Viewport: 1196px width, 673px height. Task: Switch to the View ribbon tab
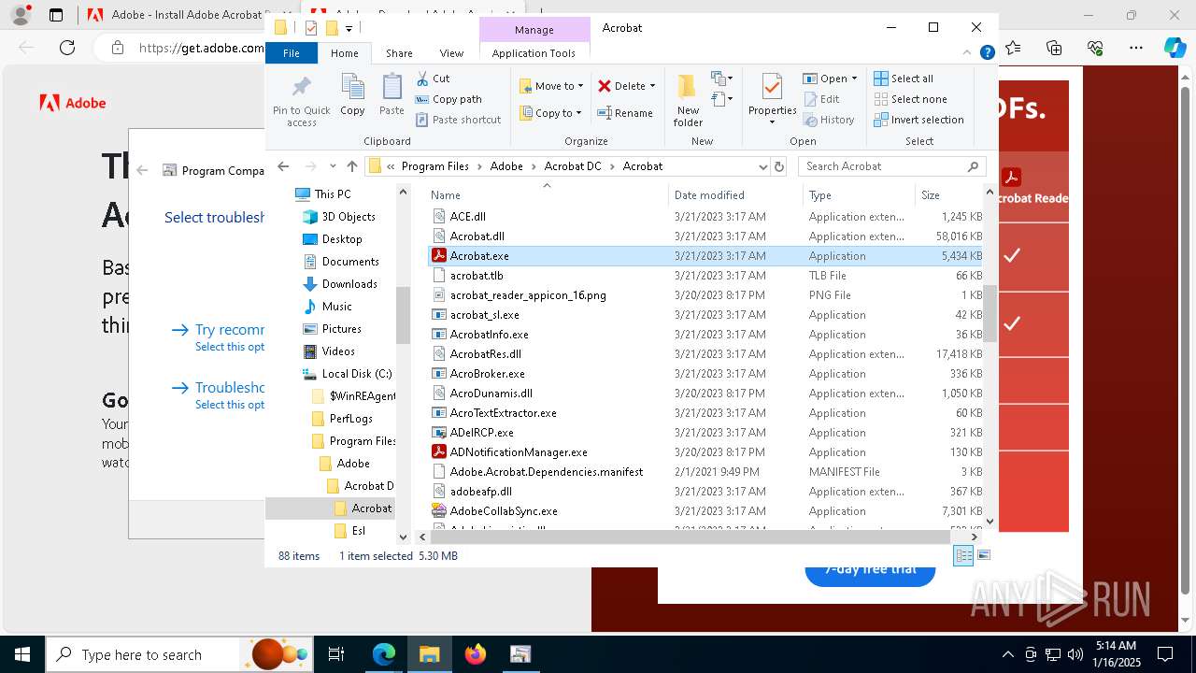451,53
